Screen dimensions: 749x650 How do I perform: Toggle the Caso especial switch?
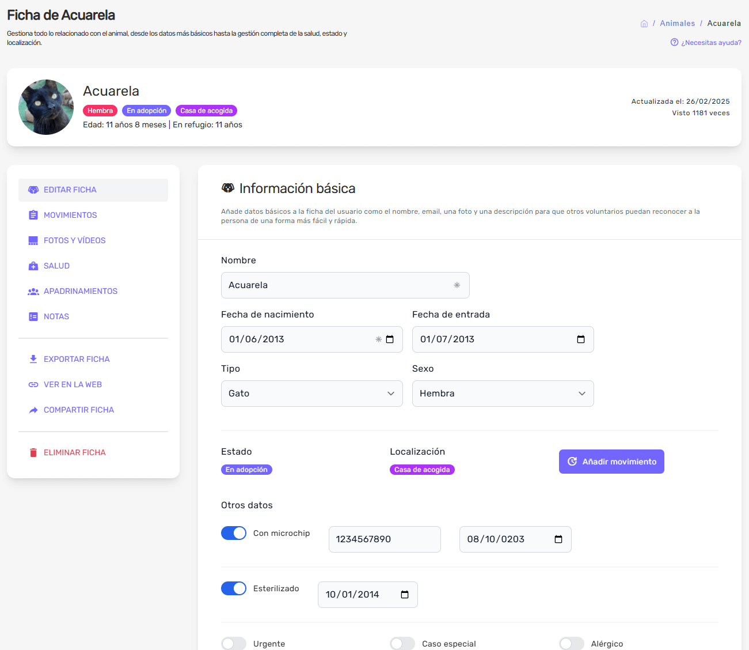coord(402,644)
